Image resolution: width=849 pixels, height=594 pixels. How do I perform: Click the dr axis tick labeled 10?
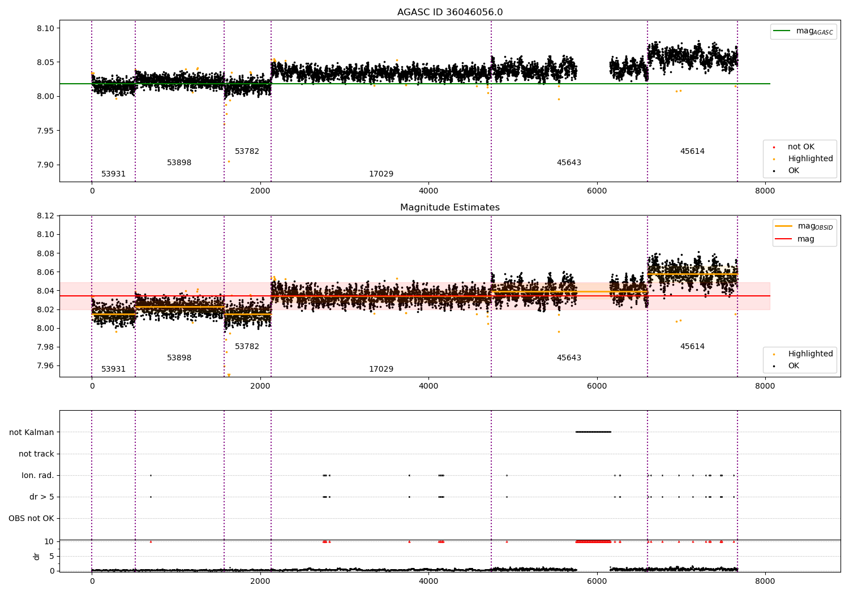[x=50, y=542]
